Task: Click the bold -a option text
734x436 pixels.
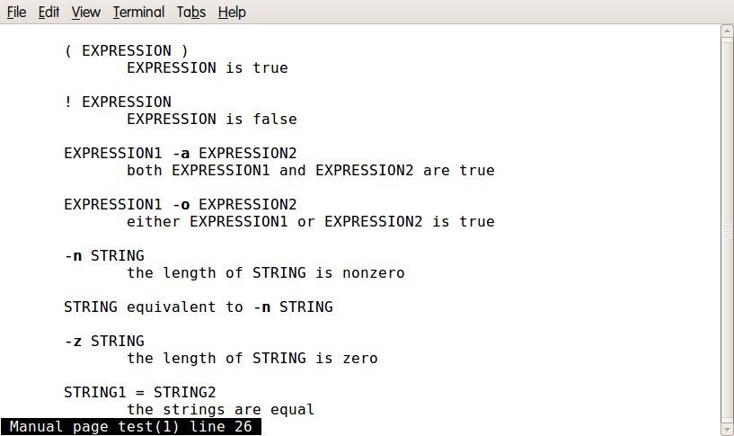Action: (x=181, y=153)
